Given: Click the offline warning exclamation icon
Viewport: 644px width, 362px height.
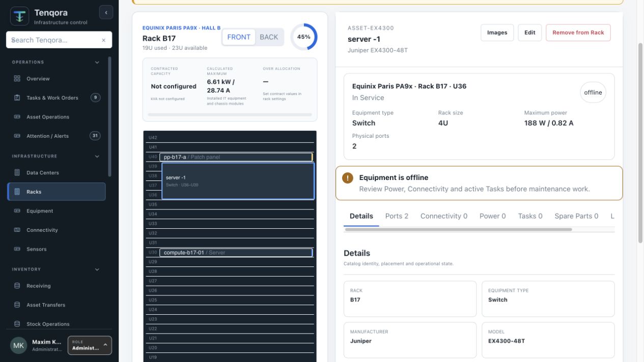Looking at the screenshot, I should [348, 178].
